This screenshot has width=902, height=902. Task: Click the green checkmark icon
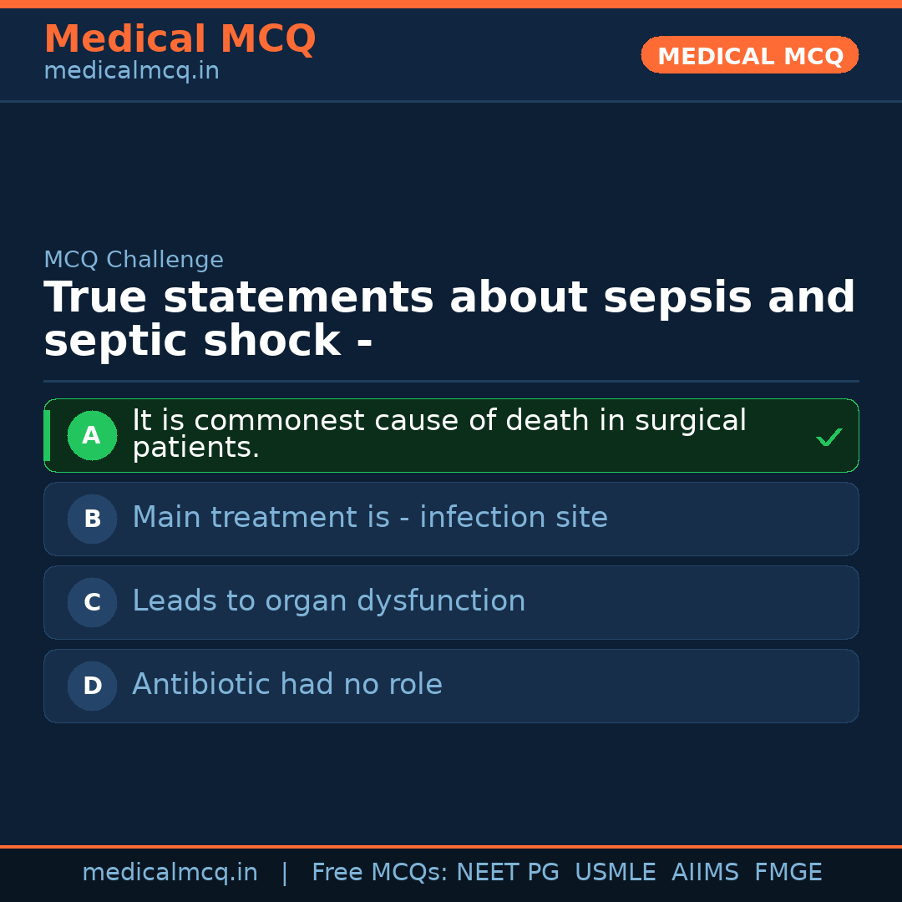tap(829, 437)
